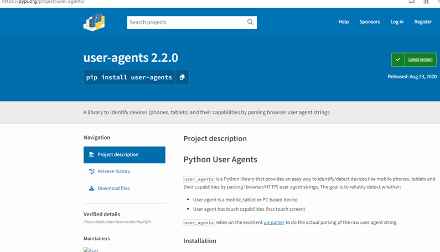
Task: Click the green checkmark beside Latest version
Action: pyautogui.click(x=398, y=60)
